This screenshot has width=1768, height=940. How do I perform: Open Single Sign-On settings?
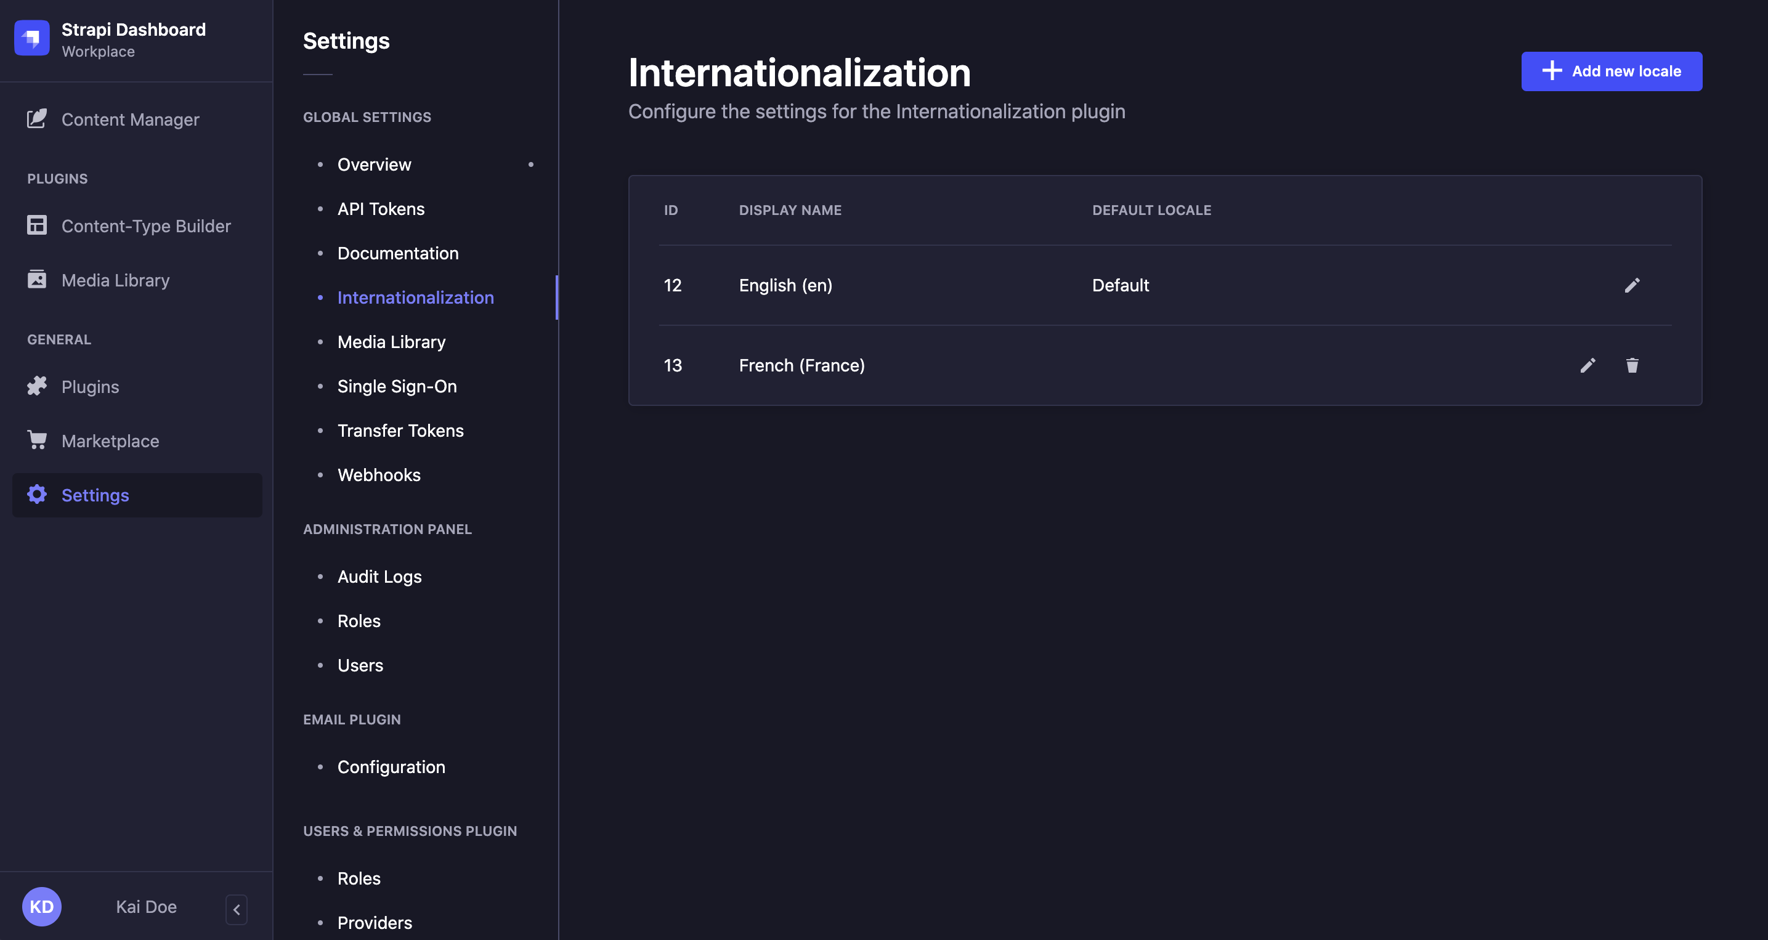click(397, 386)
